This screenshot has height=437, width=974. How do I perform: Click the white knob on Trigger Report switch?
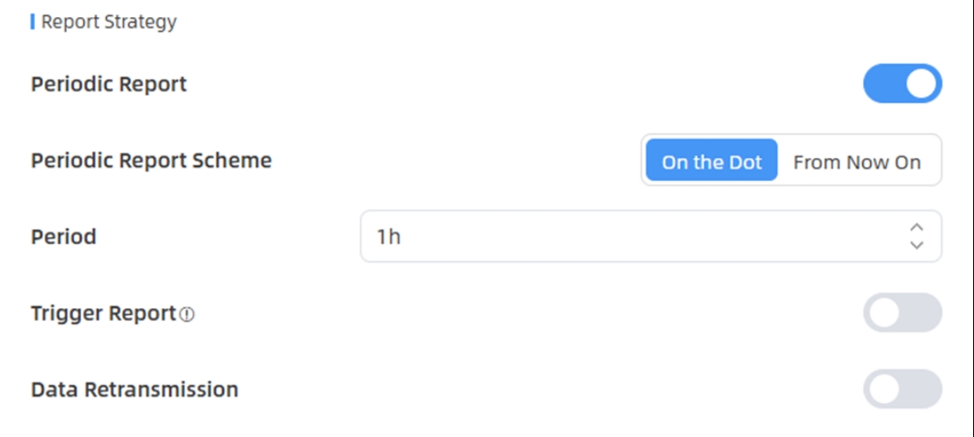coord(884,313)
